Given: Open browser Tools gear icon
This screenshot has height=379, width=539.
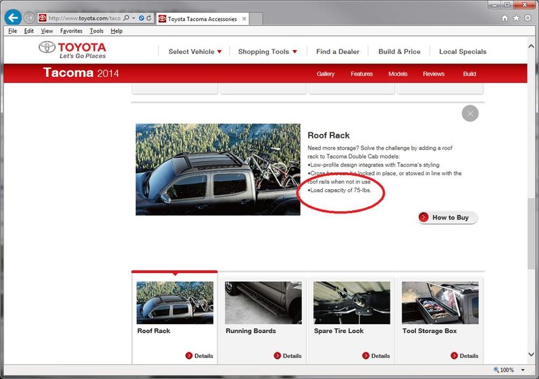Looking at the screenshot, I should click(528, 18).
